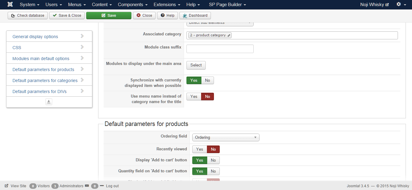Click the collapse arrow icon in sidebar
Viewport: 412px width, 190px height.
tap(49, 102)
